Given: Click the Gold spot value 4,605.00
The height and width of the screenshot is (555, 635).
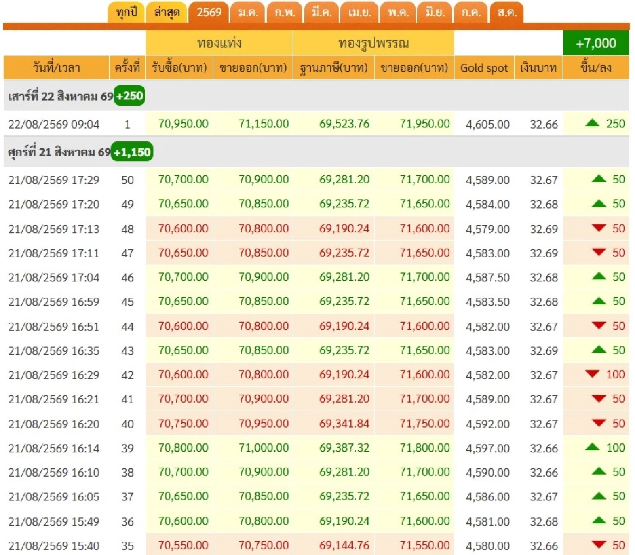Looking at the screenshot, I should (487, 124).
